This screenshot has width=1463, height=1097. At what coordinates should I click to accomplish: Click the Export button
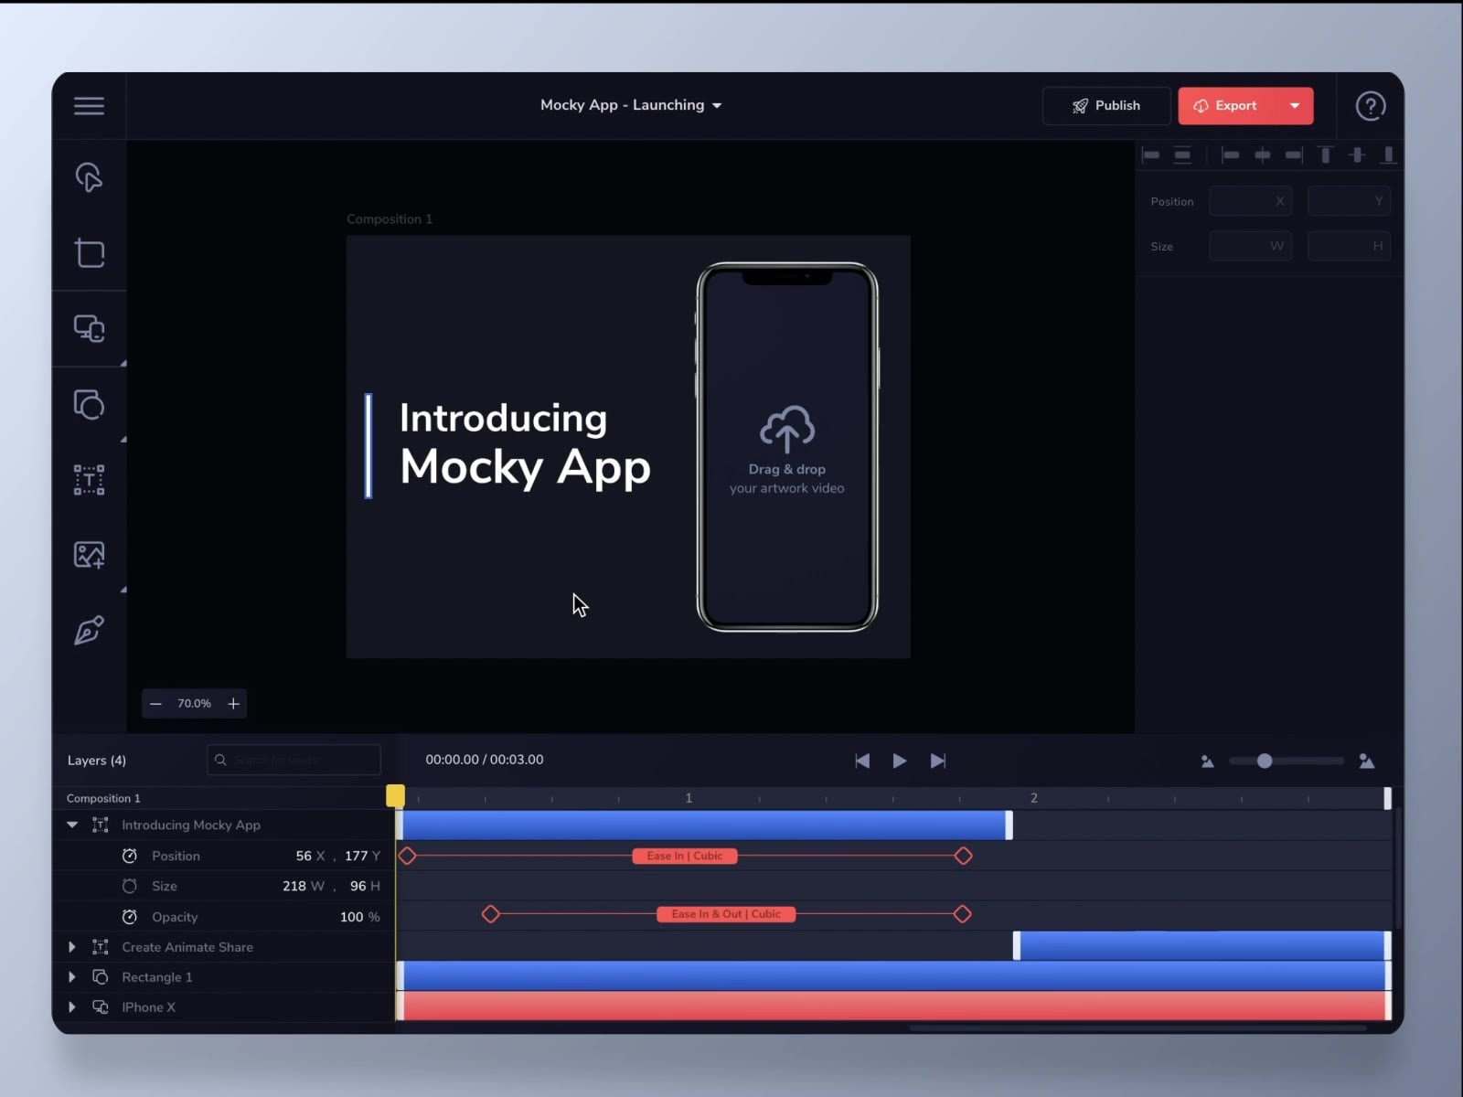pos(1227,106)
